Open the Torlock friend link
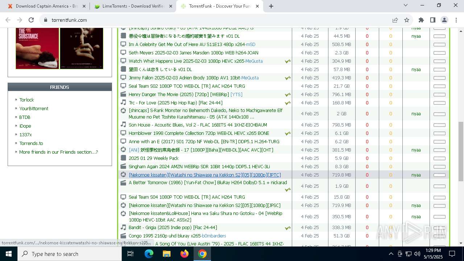This screenshot has width=464, height=261. coord(26,100)
